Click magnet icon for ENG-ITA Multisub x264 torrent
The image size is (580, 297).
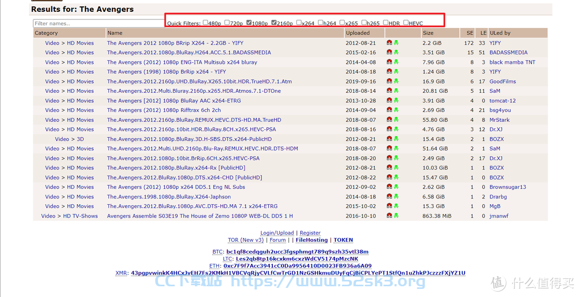(389, 62)
